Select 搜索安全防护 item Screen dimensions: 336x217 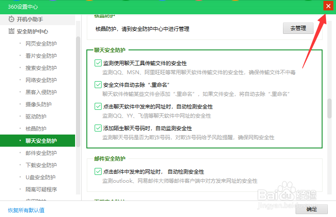click(x=41, y=68)
